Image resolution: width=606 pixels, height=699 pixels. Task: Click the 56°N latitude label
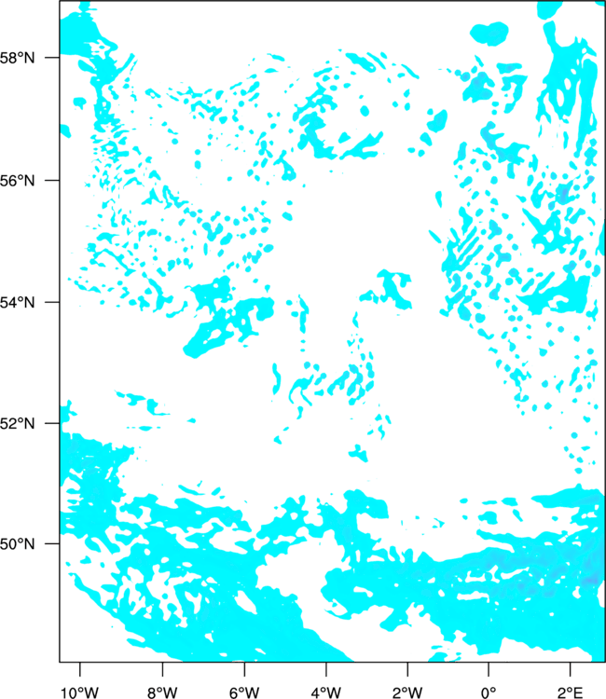[x=17, y=181]
